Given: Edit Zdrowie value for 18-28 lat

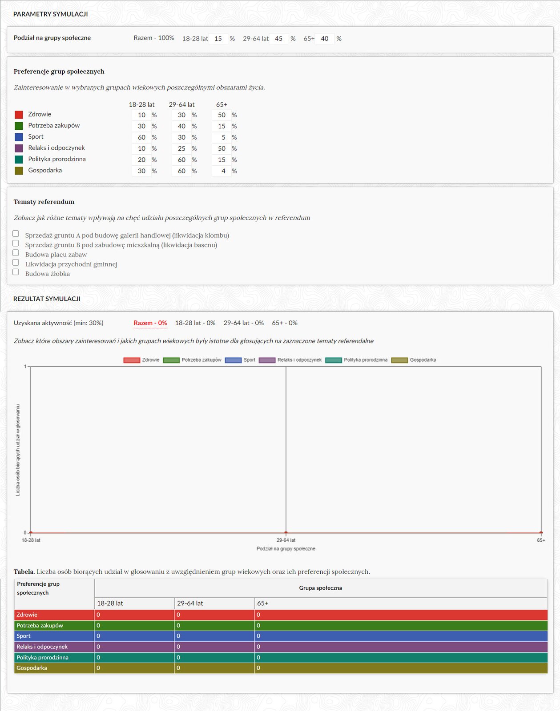Looking at the screenshot, I should click(x=141, y=115).
